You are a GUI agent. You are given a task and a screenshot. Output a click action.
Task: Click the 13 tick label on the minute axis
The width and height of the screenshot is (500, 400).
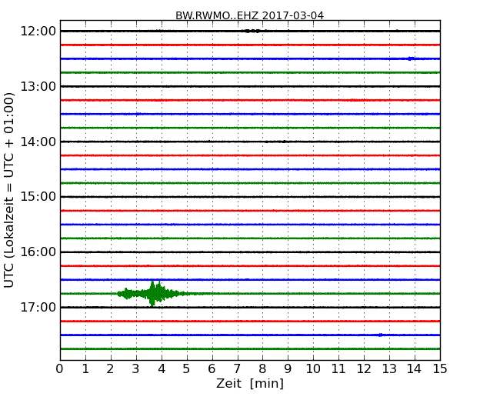click(x=389, y=369)
